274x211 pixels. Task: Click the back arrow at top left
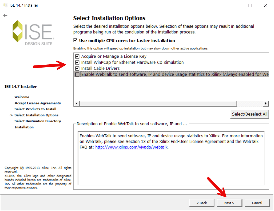pyautogui.click(x=5, y=15)
